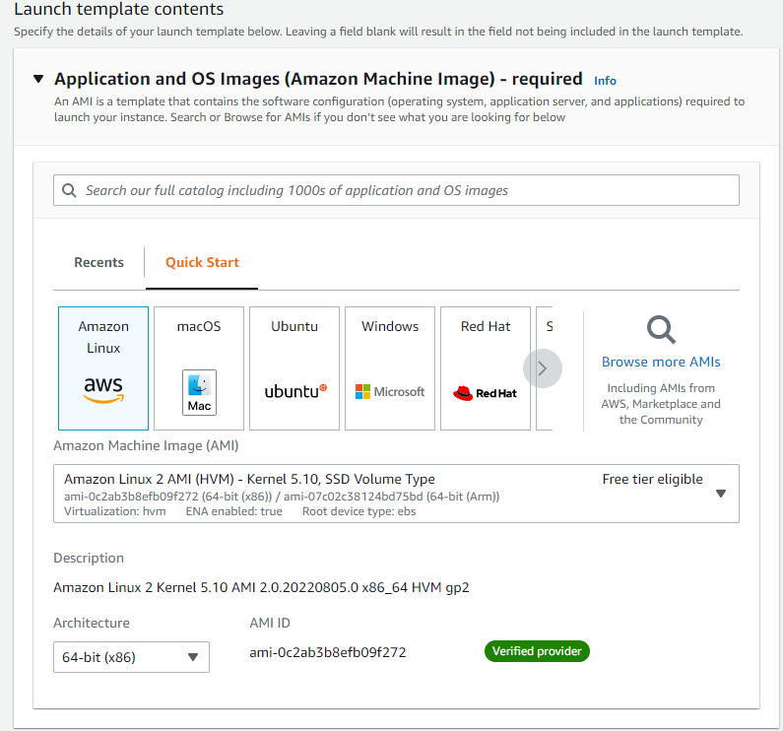Viewport: 783px width, 731px height.
Task: Click the AMI dropdown arrow next to Free tier eligible
Action: click(721, 494)
